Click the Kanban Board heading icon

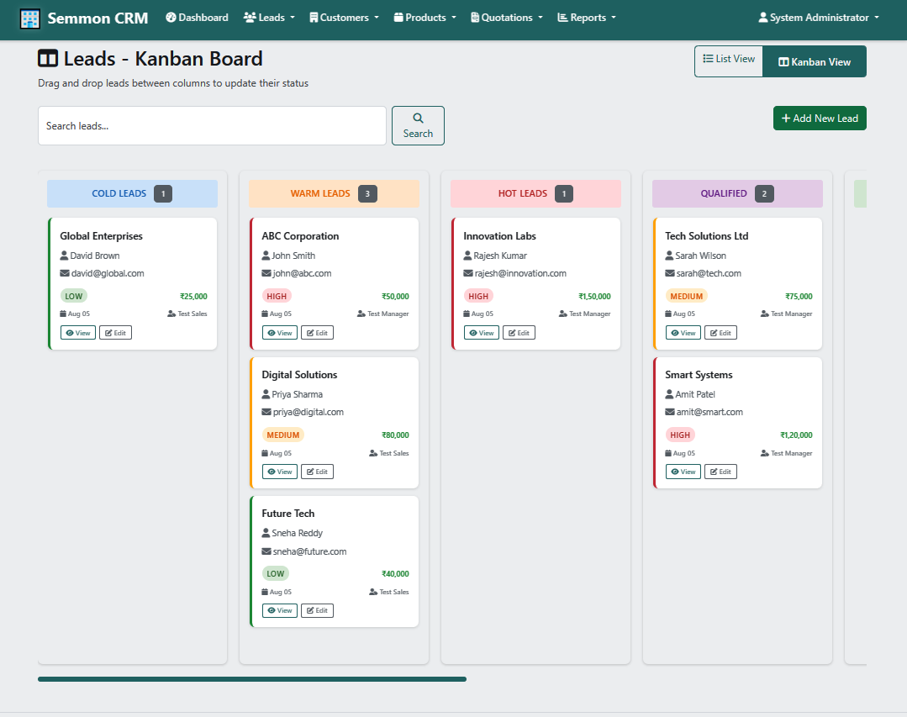coord(48,59)
